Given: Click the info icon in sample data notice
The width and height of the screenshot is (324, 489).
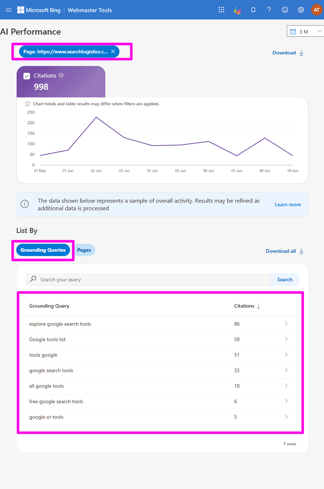Looking at the screenshot, I should coord(25,204).
